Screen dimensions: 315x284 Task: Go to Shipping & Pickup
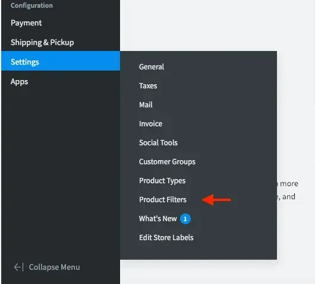coord(42,42)
